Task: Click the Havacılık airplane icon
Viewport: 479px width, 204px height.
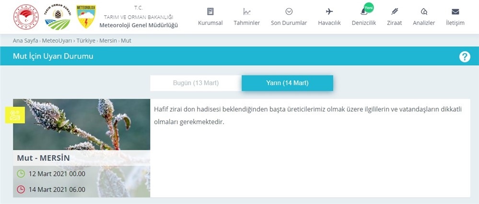Action: pyautogui.click(x=329, y=11)
